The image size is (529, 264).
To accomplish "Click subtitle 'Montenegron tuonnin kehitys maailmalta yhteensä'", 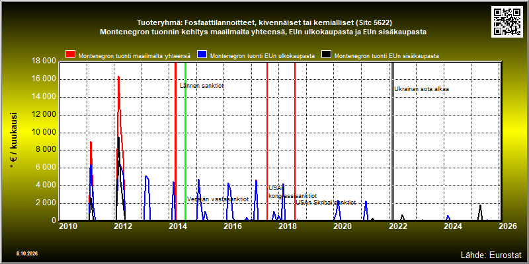I will click(263, 32).
